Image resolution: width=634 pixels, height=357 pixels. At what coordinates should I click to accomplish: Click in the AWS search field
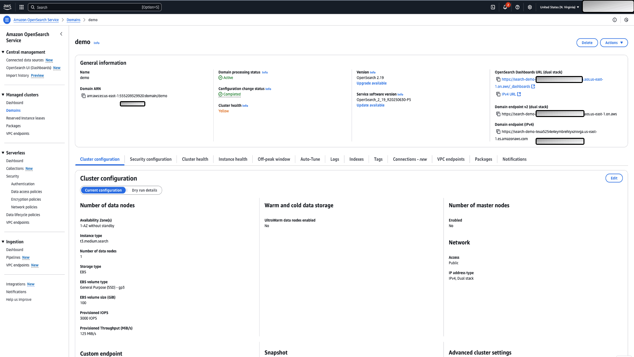(x=94, y=7)
